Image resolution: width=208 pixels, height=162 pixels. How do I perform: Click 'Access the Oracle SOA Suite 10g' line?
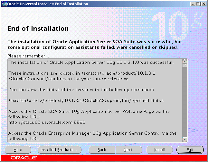coord(89,112)
